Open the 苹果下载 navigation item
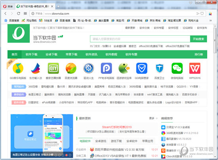218x160 pixels. coord(71,54)
